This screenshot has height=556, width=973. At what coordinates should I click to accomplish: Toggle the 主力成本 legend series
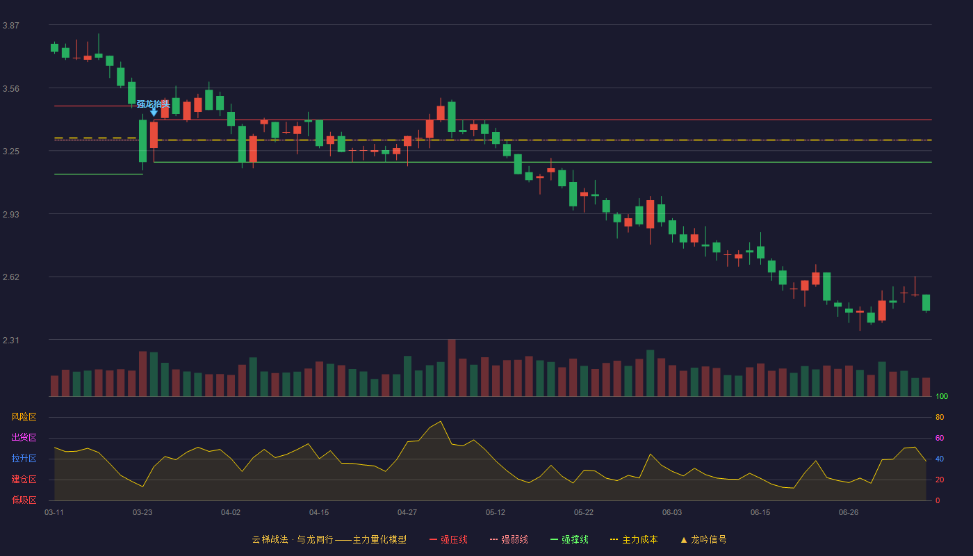[634, 539]
